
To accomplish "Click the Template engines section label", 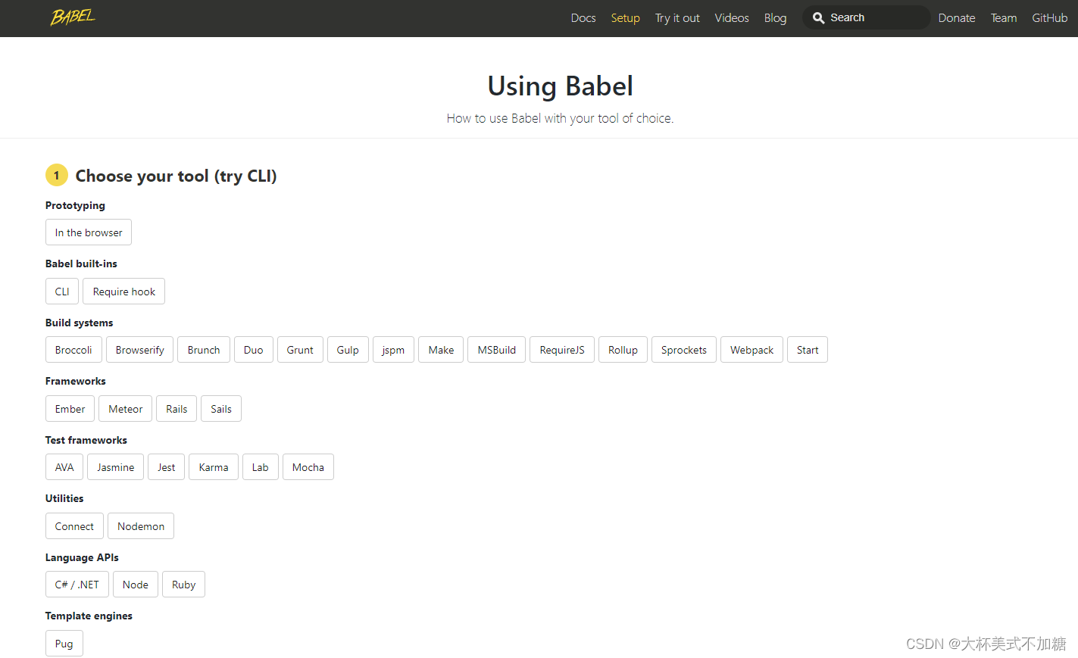I will pyautogui.click(x=89, y=616).
